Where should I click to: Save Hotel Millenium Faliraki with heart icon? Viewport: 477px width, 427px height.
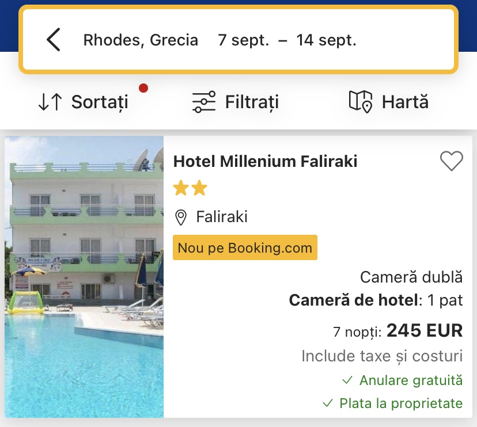pyautogui.click(x=451, y=162)
